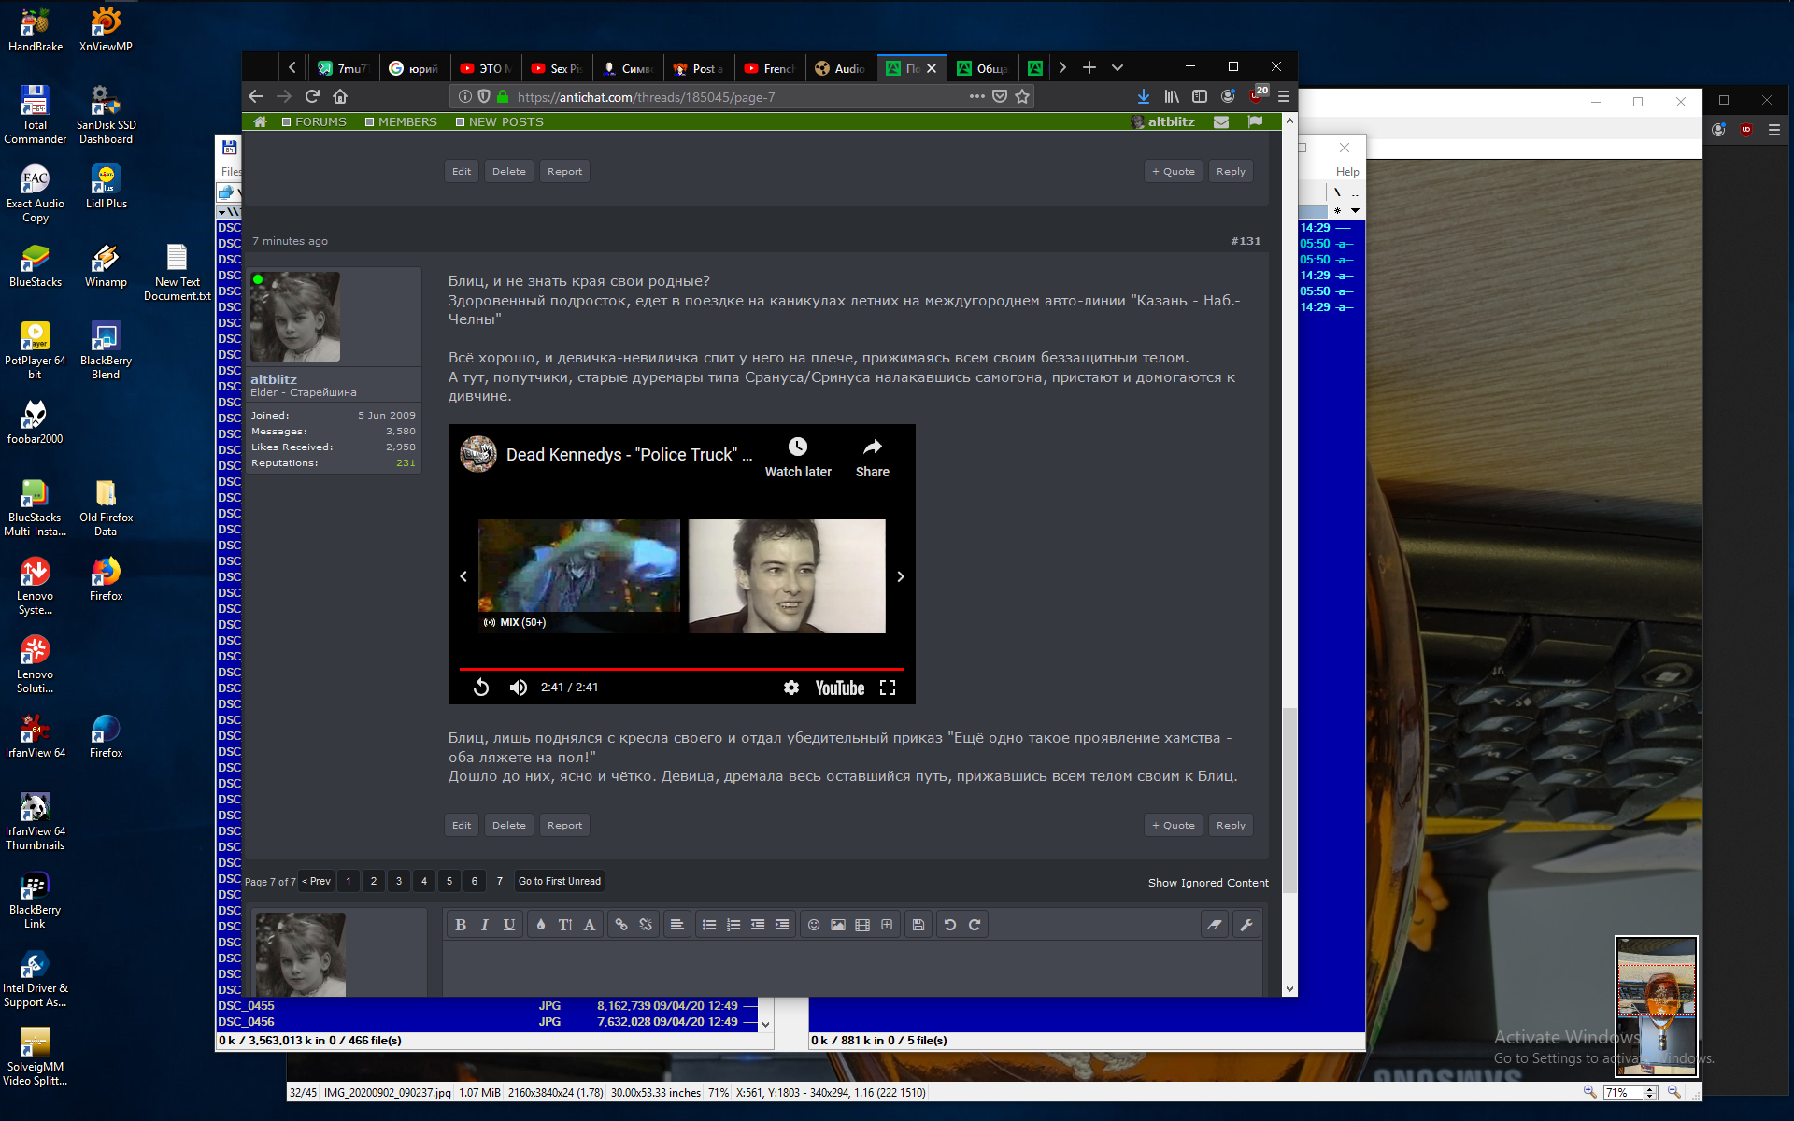Insert media with the film icon
Viewport: 1794px width, 1121px height.
coord(862,925)
